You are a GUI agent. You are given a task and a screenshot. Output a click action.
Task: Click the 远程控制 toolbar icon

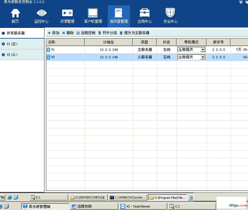[78, 33]
